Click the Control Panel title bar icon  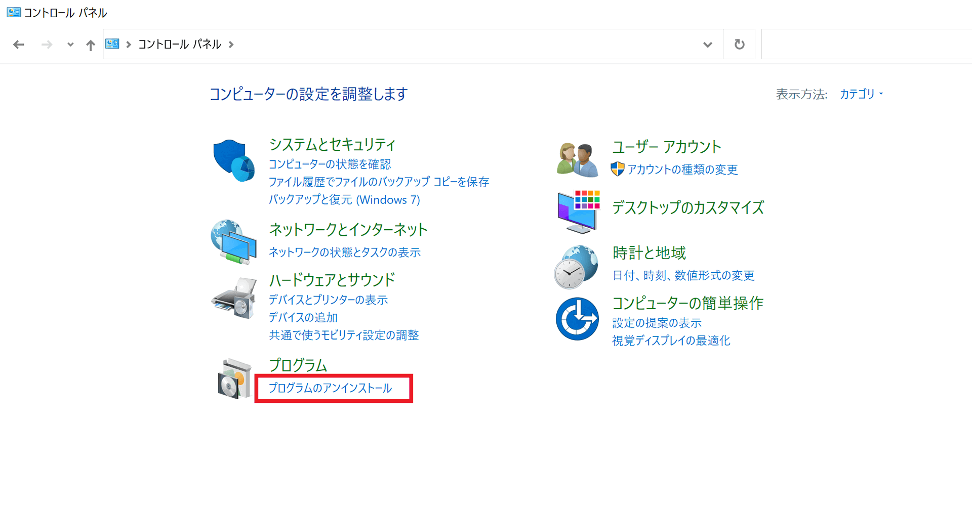tap(14, 12)
